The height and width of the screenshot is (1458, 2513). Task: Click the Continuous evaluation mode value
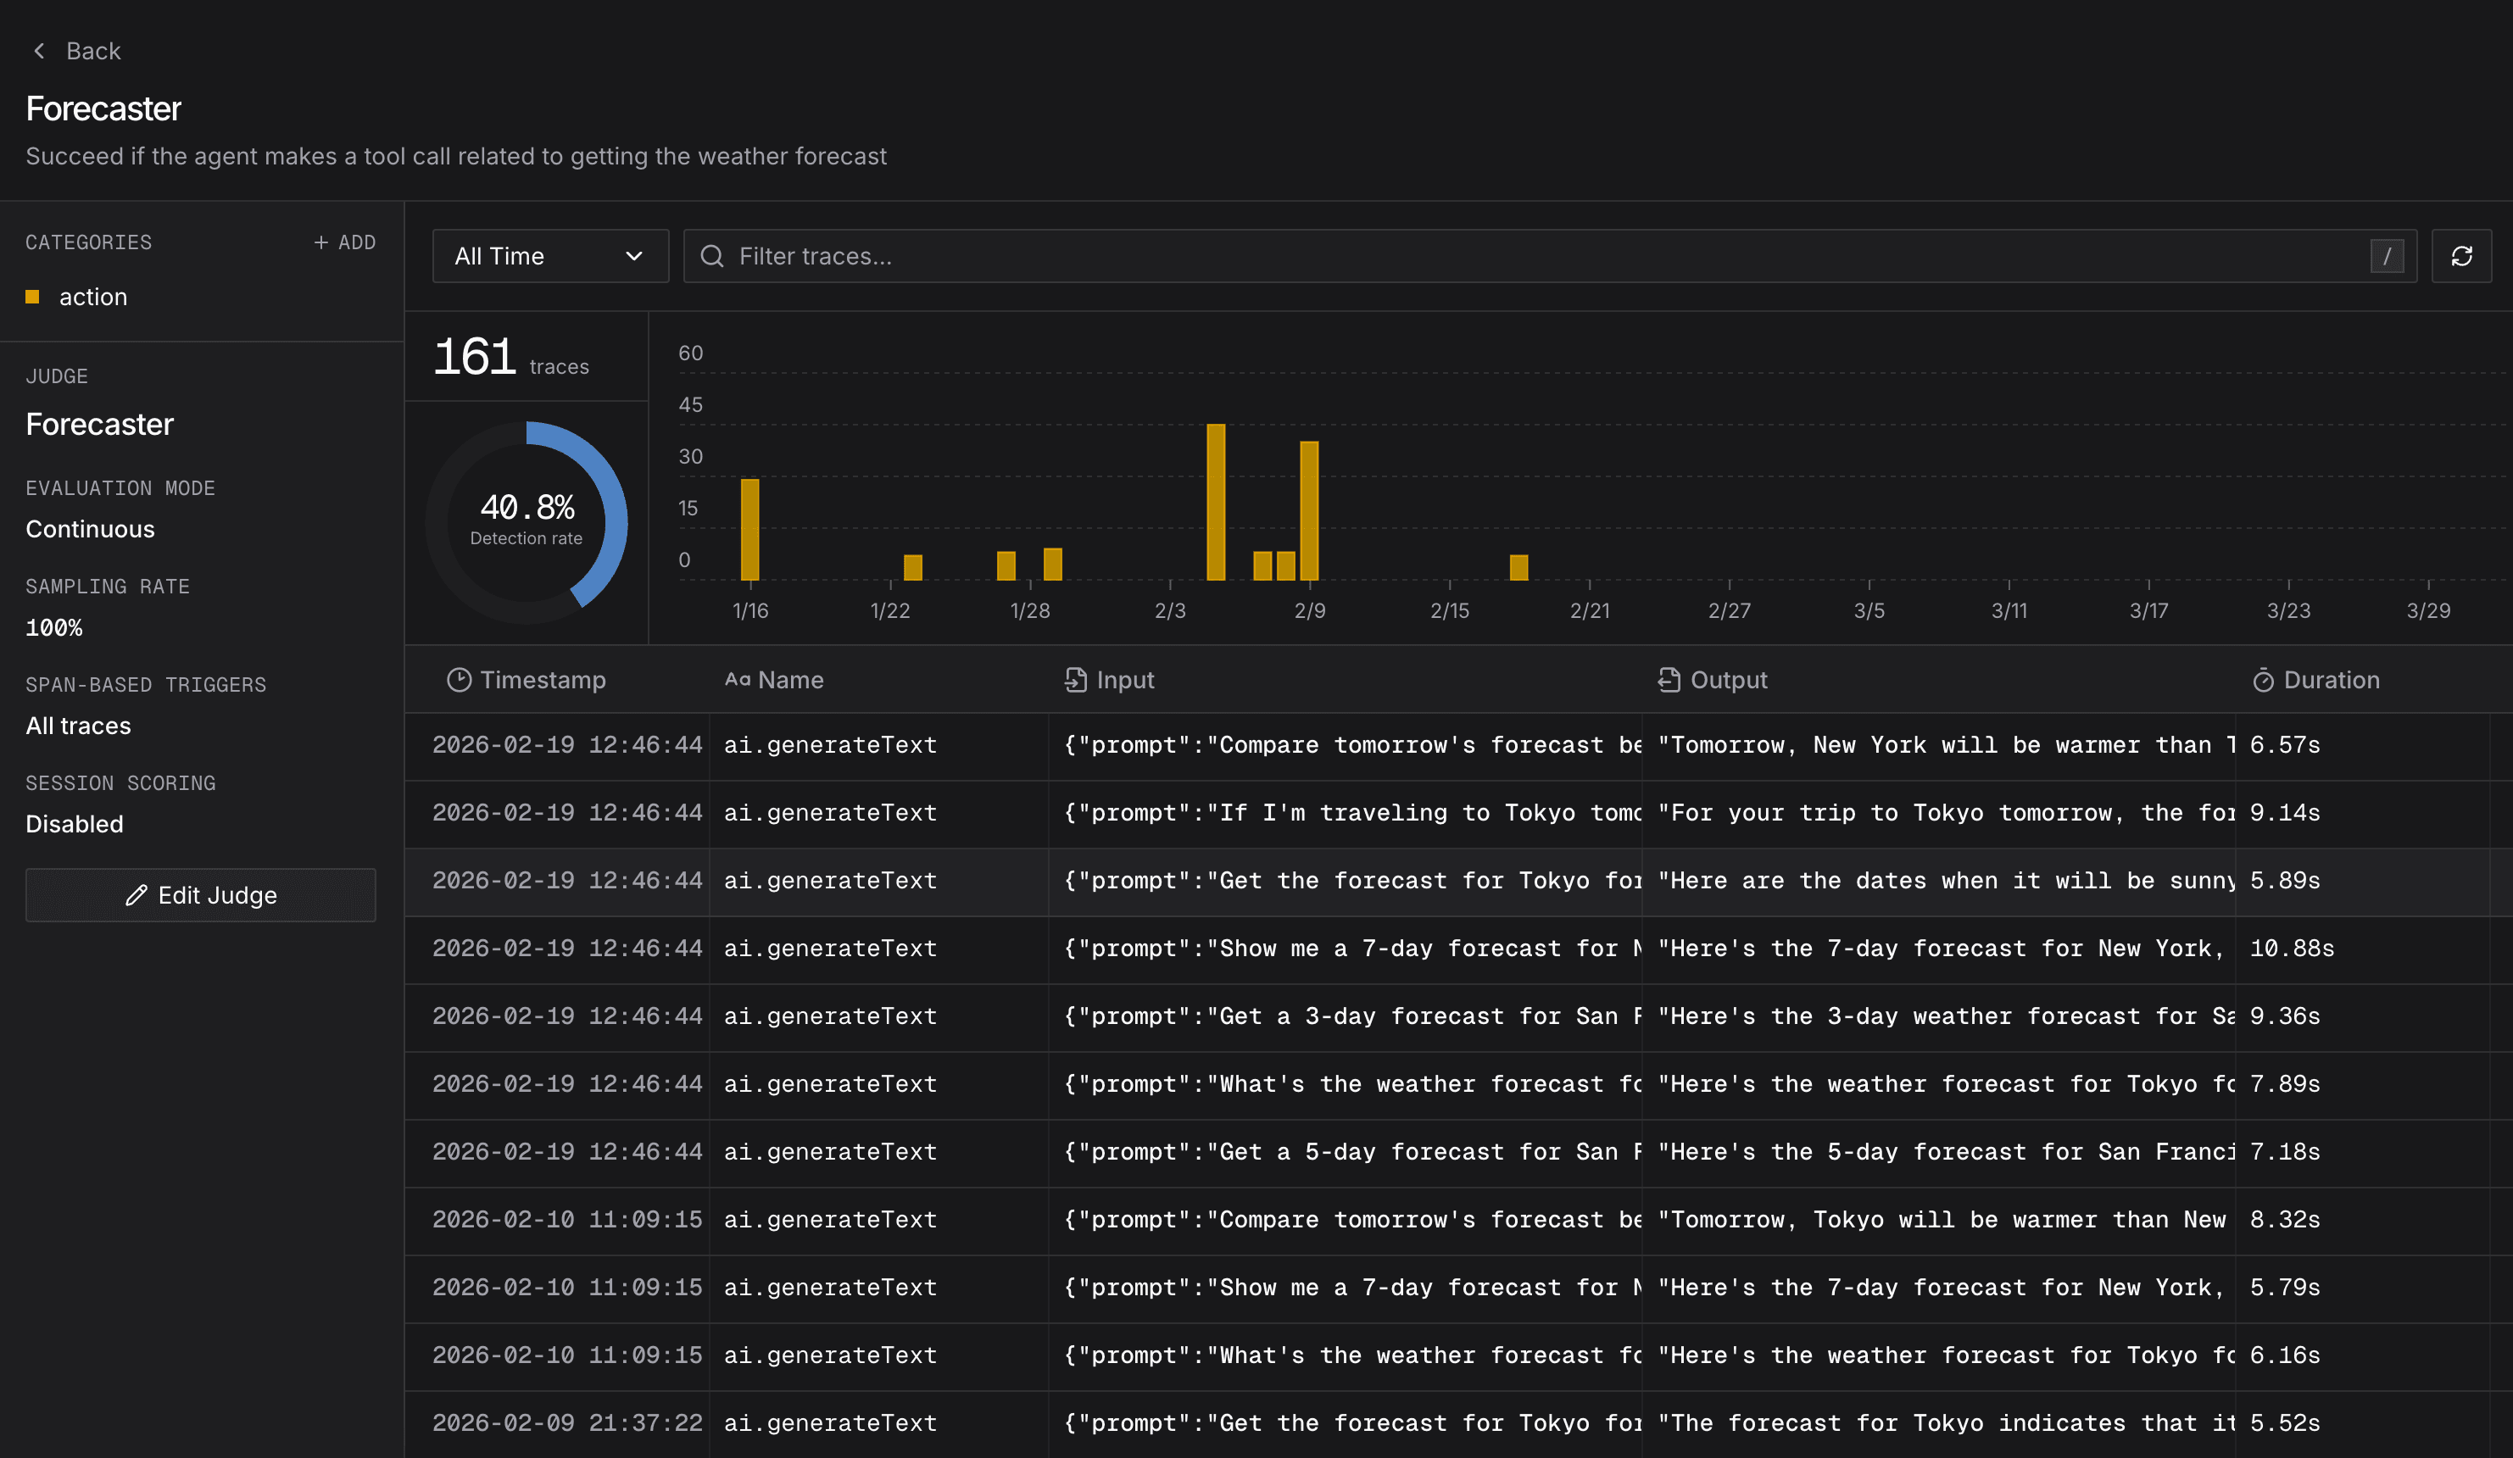pos(90,530)
